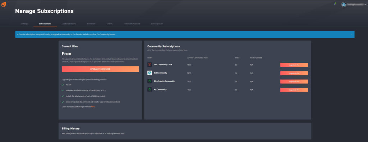The image size is (368, 142).
Task: Dismiss the blue Premier info banner
Action: 351,34
